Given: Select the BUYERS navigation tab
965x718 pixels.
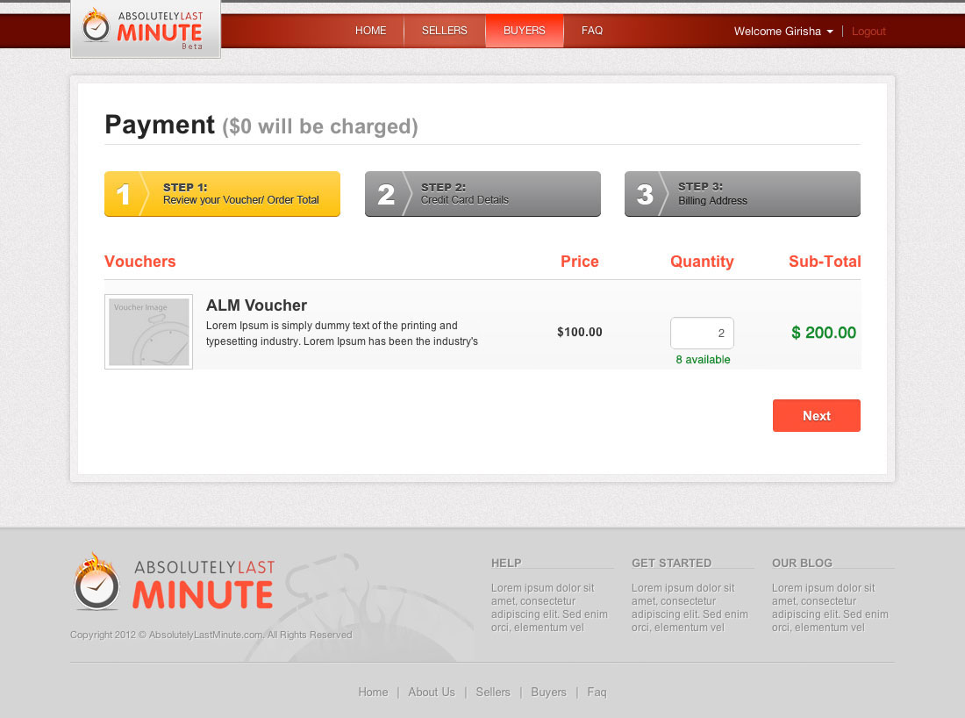Looking at the screenshot, I should [x=524, y=31].
